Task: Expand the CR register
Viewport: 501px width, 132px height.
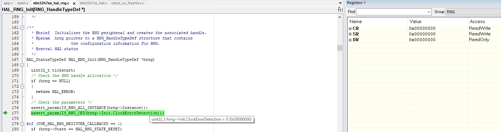Action: (350, 28)
